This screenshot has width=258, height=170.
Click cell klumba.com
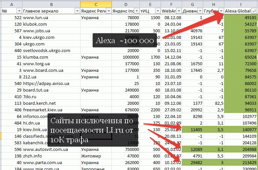tap(51, 57)
